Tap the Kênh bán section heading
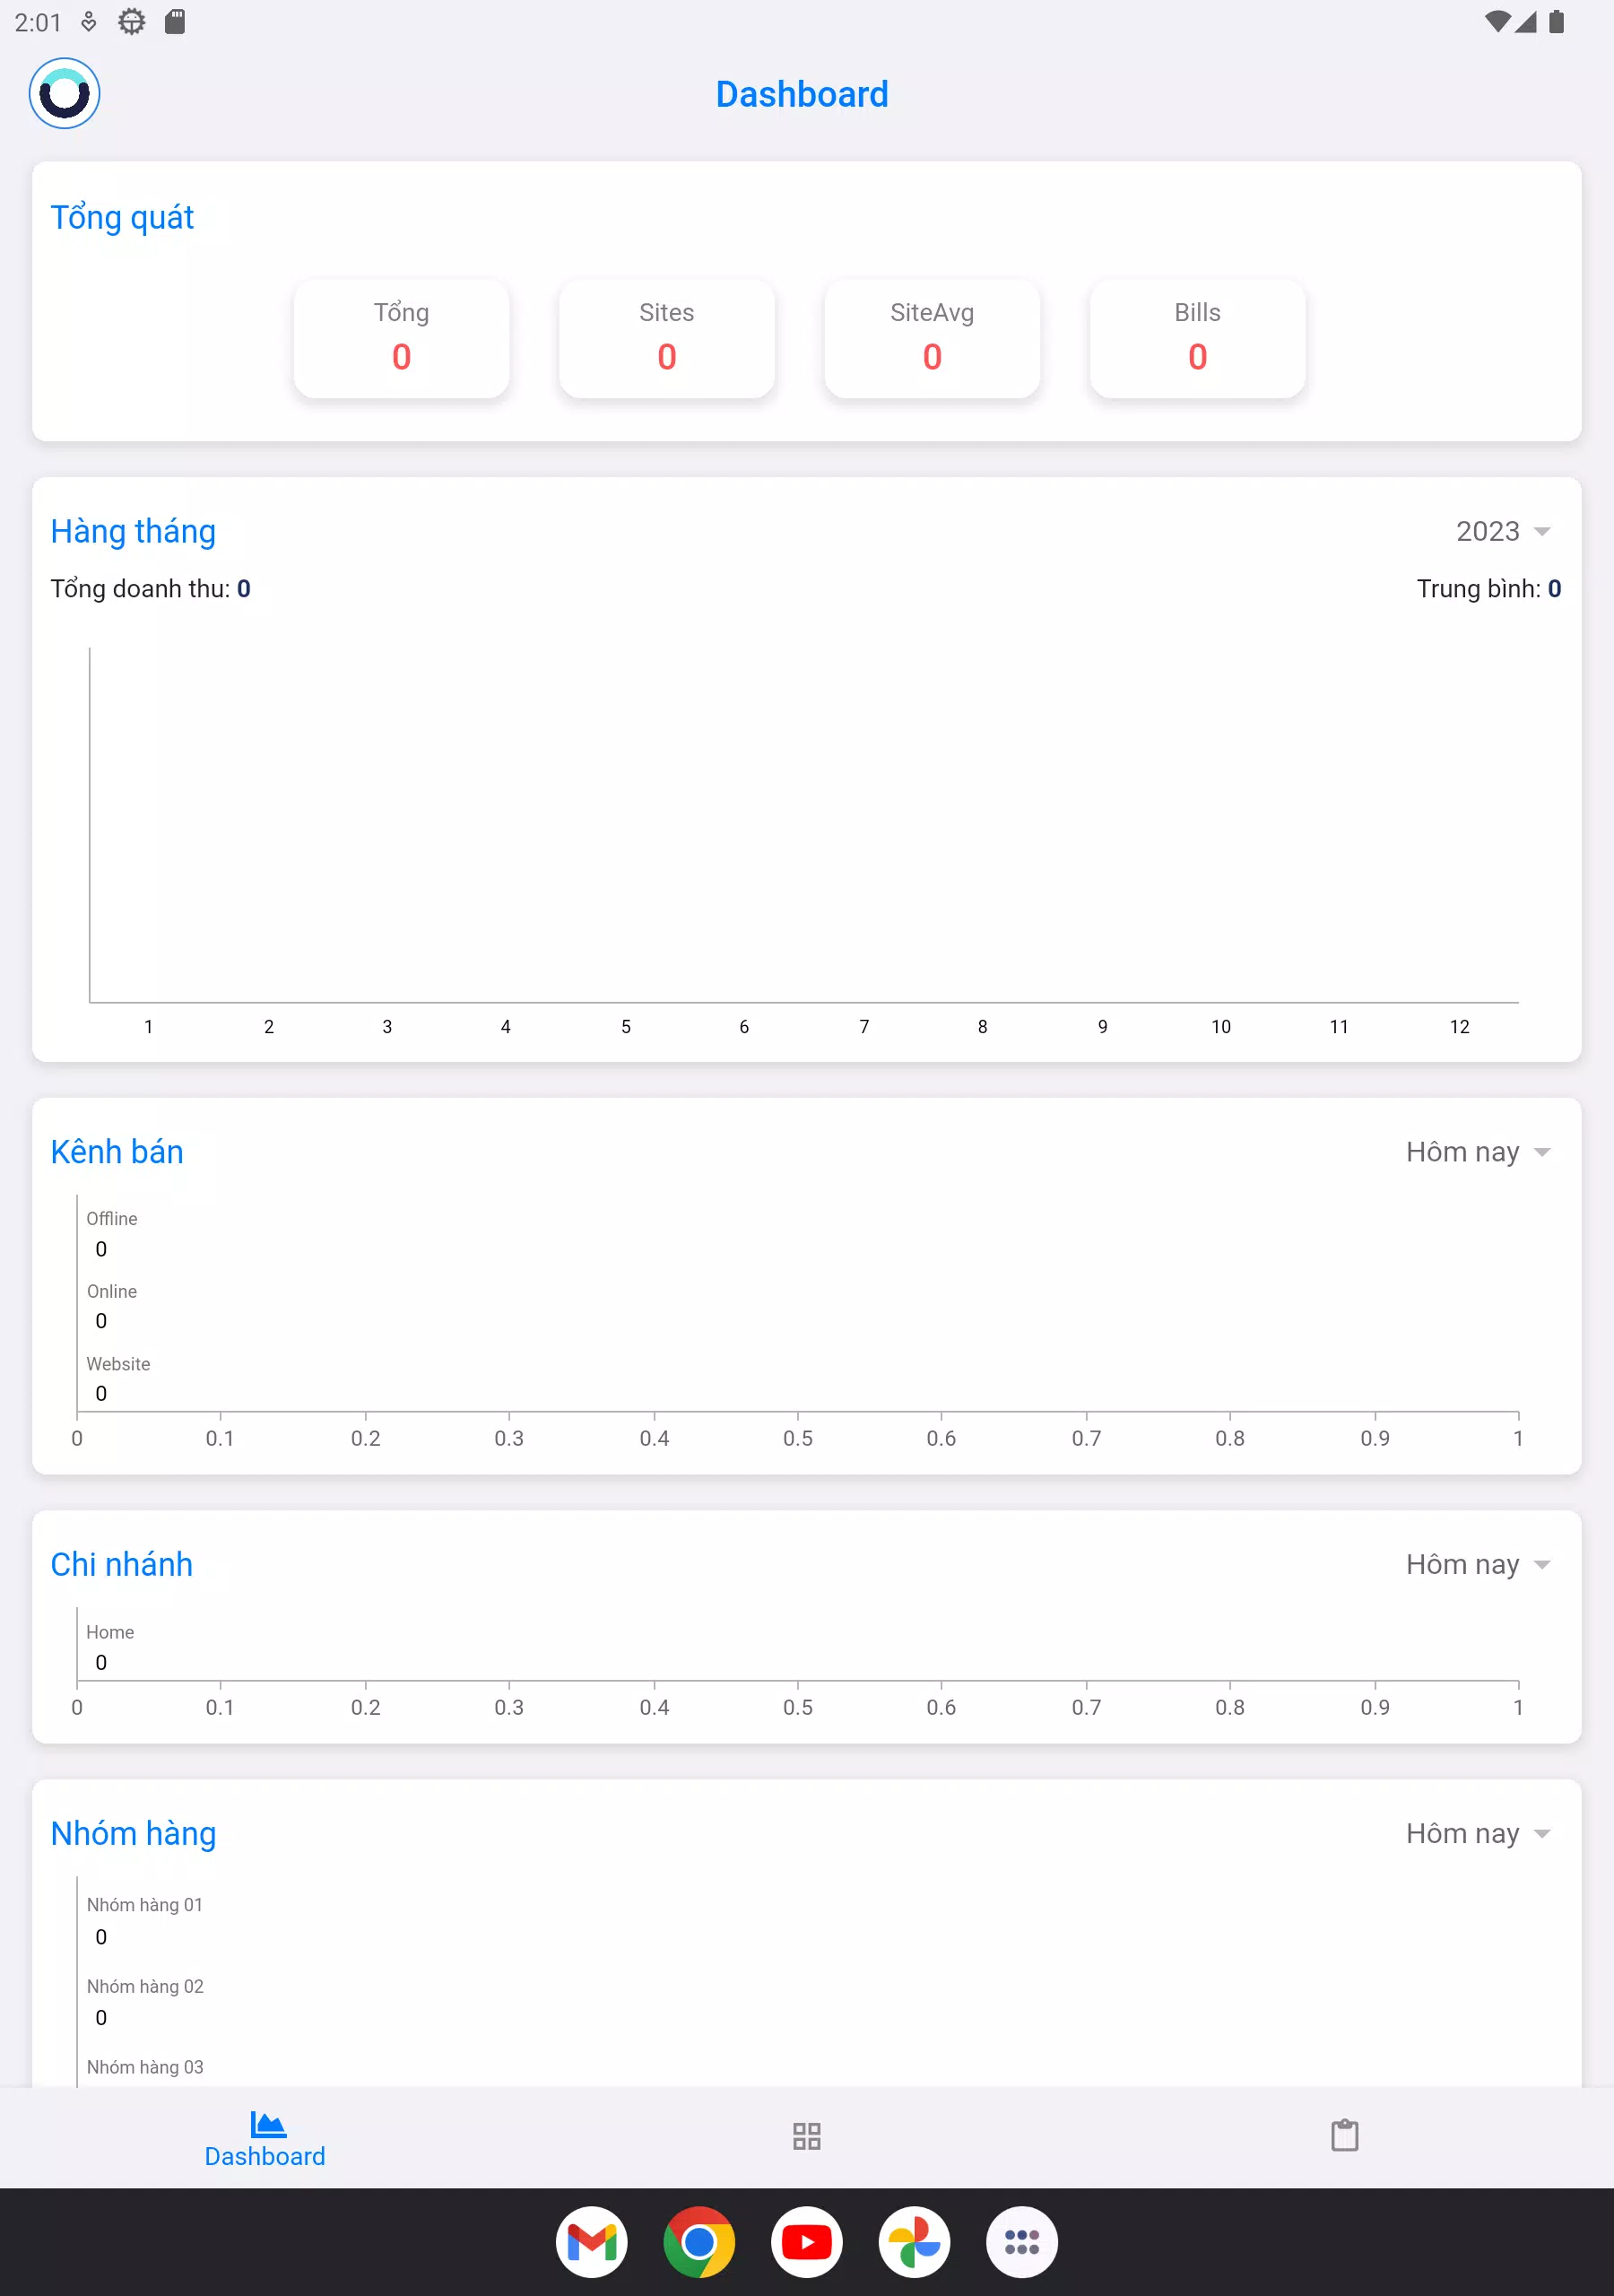 pos(117,1152)
